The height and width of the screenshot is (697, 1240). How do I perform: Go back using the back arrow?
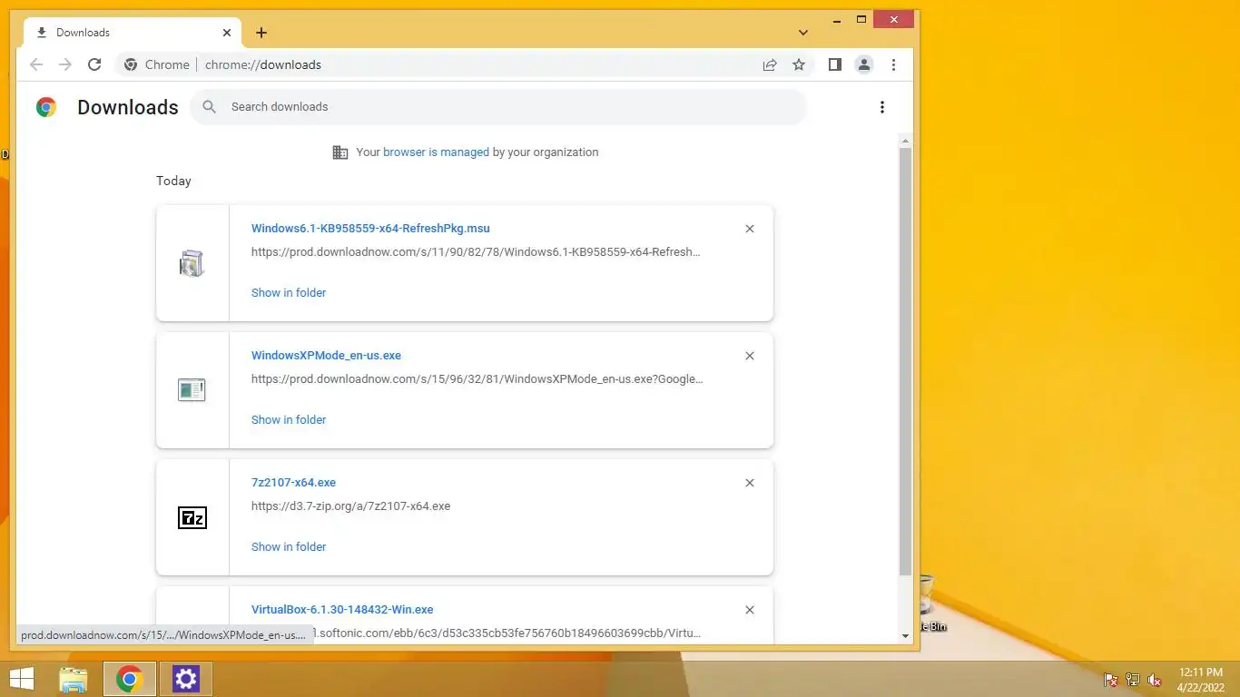point(36,64)
